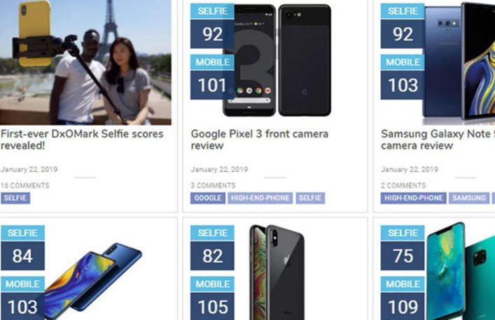The height and width of the screenshot is (320, 495).
Task: Click the Google Pixel 3 phone image
Action: point(277,60)
